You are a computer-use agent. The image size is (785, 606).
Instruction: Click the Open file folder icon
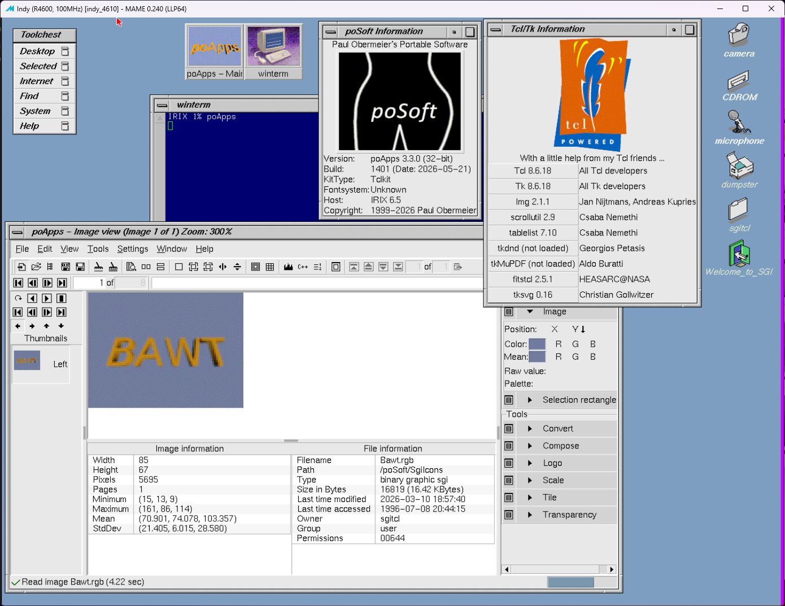[x=36, y=267]
